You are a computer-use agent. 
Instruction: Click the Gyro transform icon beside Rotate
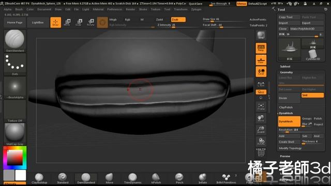point(102,22)
